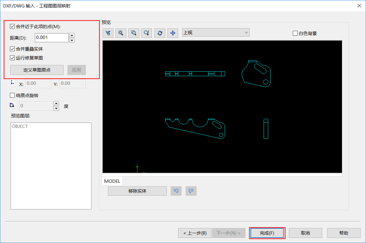Click the horizontal bar side view in preview

point(195,74)
